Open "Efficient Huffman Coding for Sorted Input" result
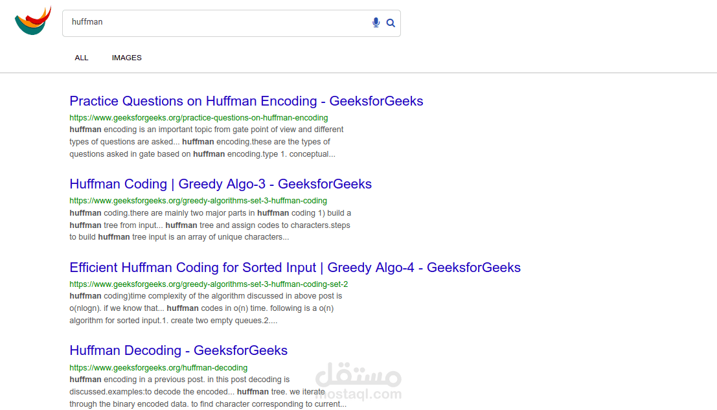717x410 pixels. (295, 268)
